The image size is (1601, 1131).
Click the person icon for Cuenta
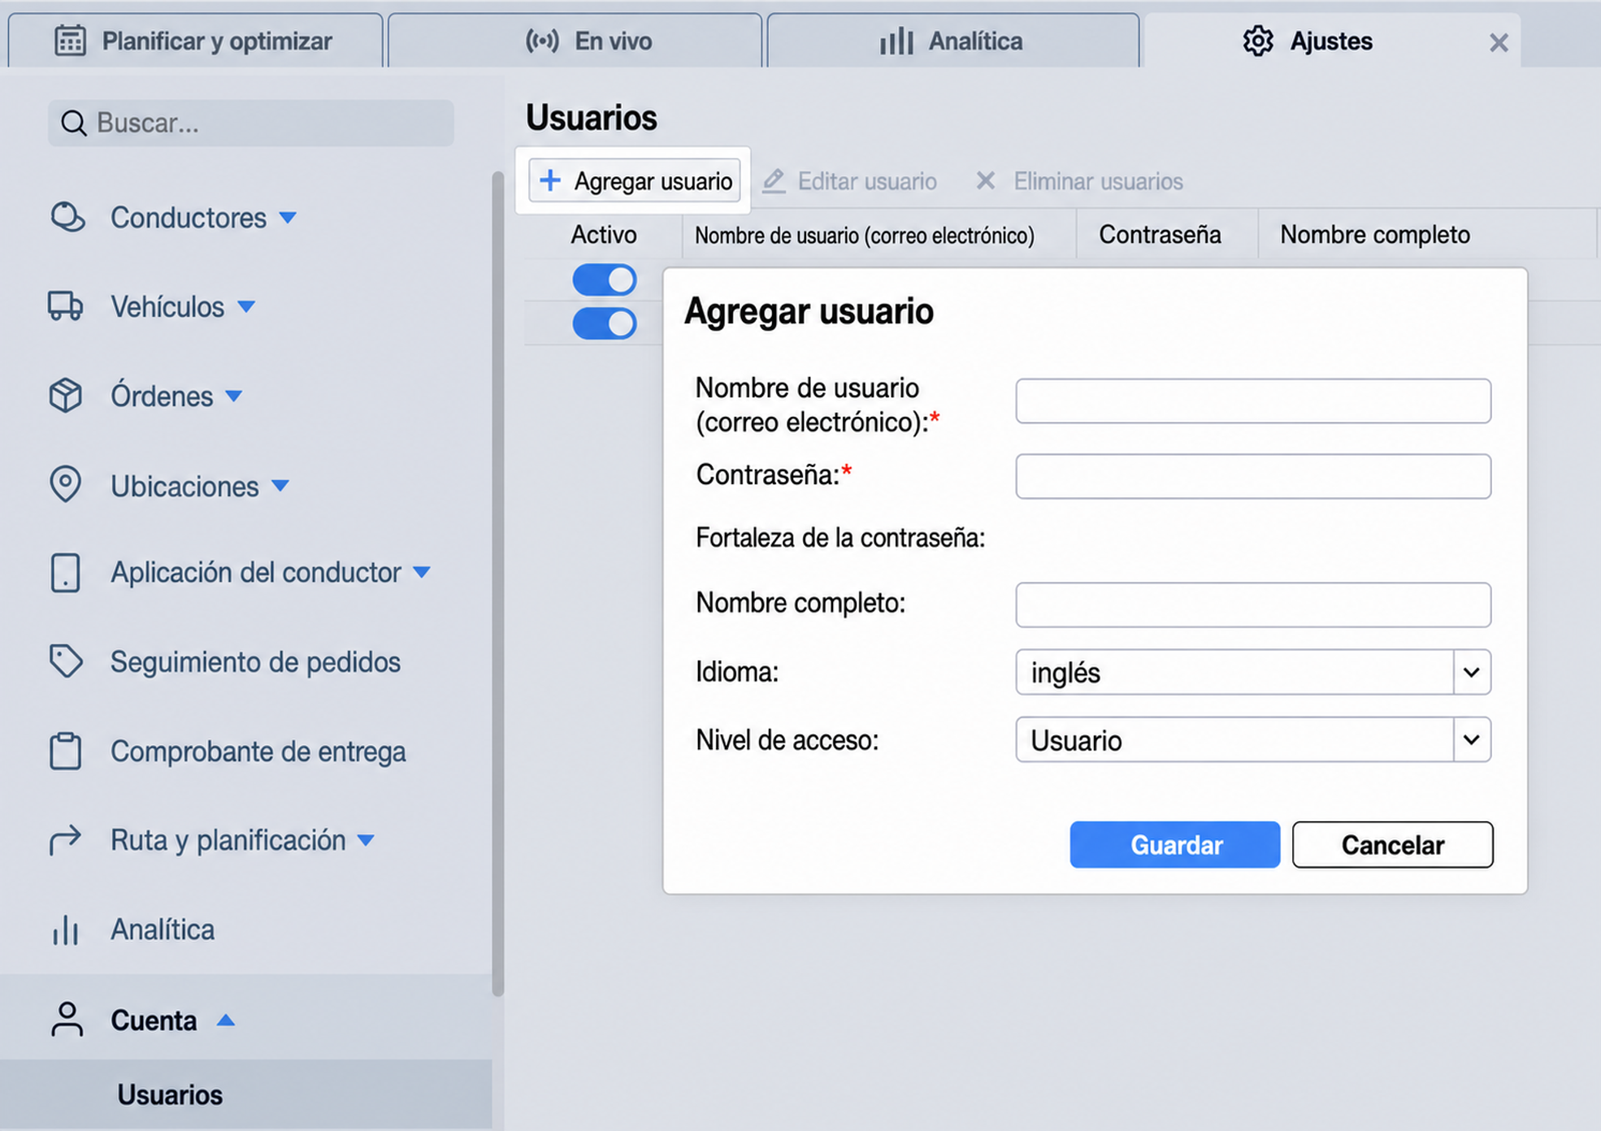pos(67,1020)
